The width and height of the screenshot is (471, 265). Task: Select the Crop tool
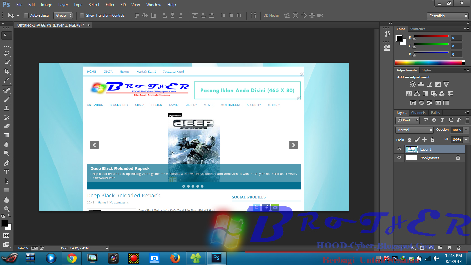pos(7,71)
